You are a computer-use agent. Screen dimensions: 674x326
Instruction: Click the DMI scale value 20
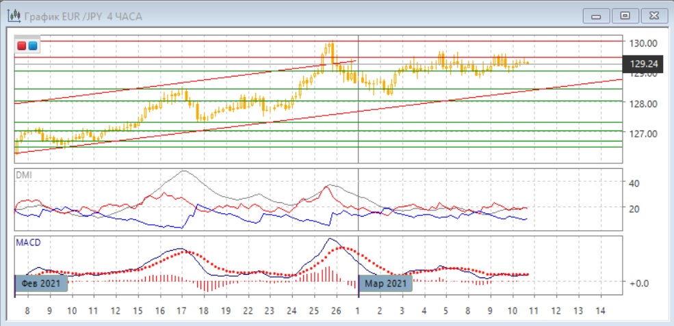point(634,208)
